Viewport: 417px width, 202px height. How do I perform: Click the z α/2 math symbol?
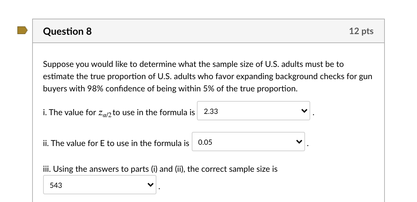tap(104, 113)
